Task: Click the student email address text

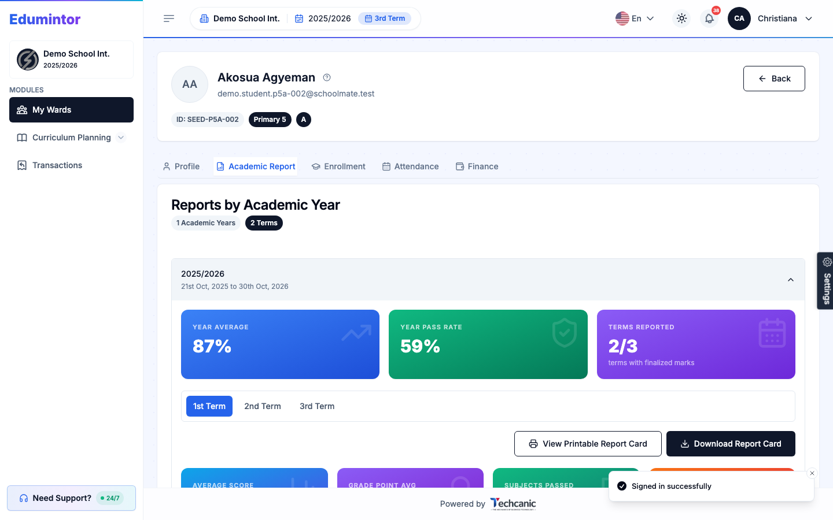Action: tap(296, 94)
